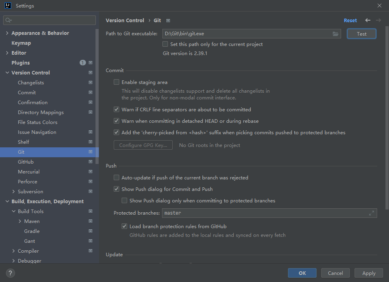The image size is (389, 282).
Task: Expand the Subversion node
Action: coord(13,191)
